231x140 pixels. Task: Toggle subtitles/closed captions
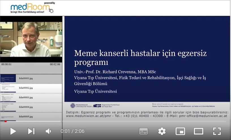pos(144,131)
